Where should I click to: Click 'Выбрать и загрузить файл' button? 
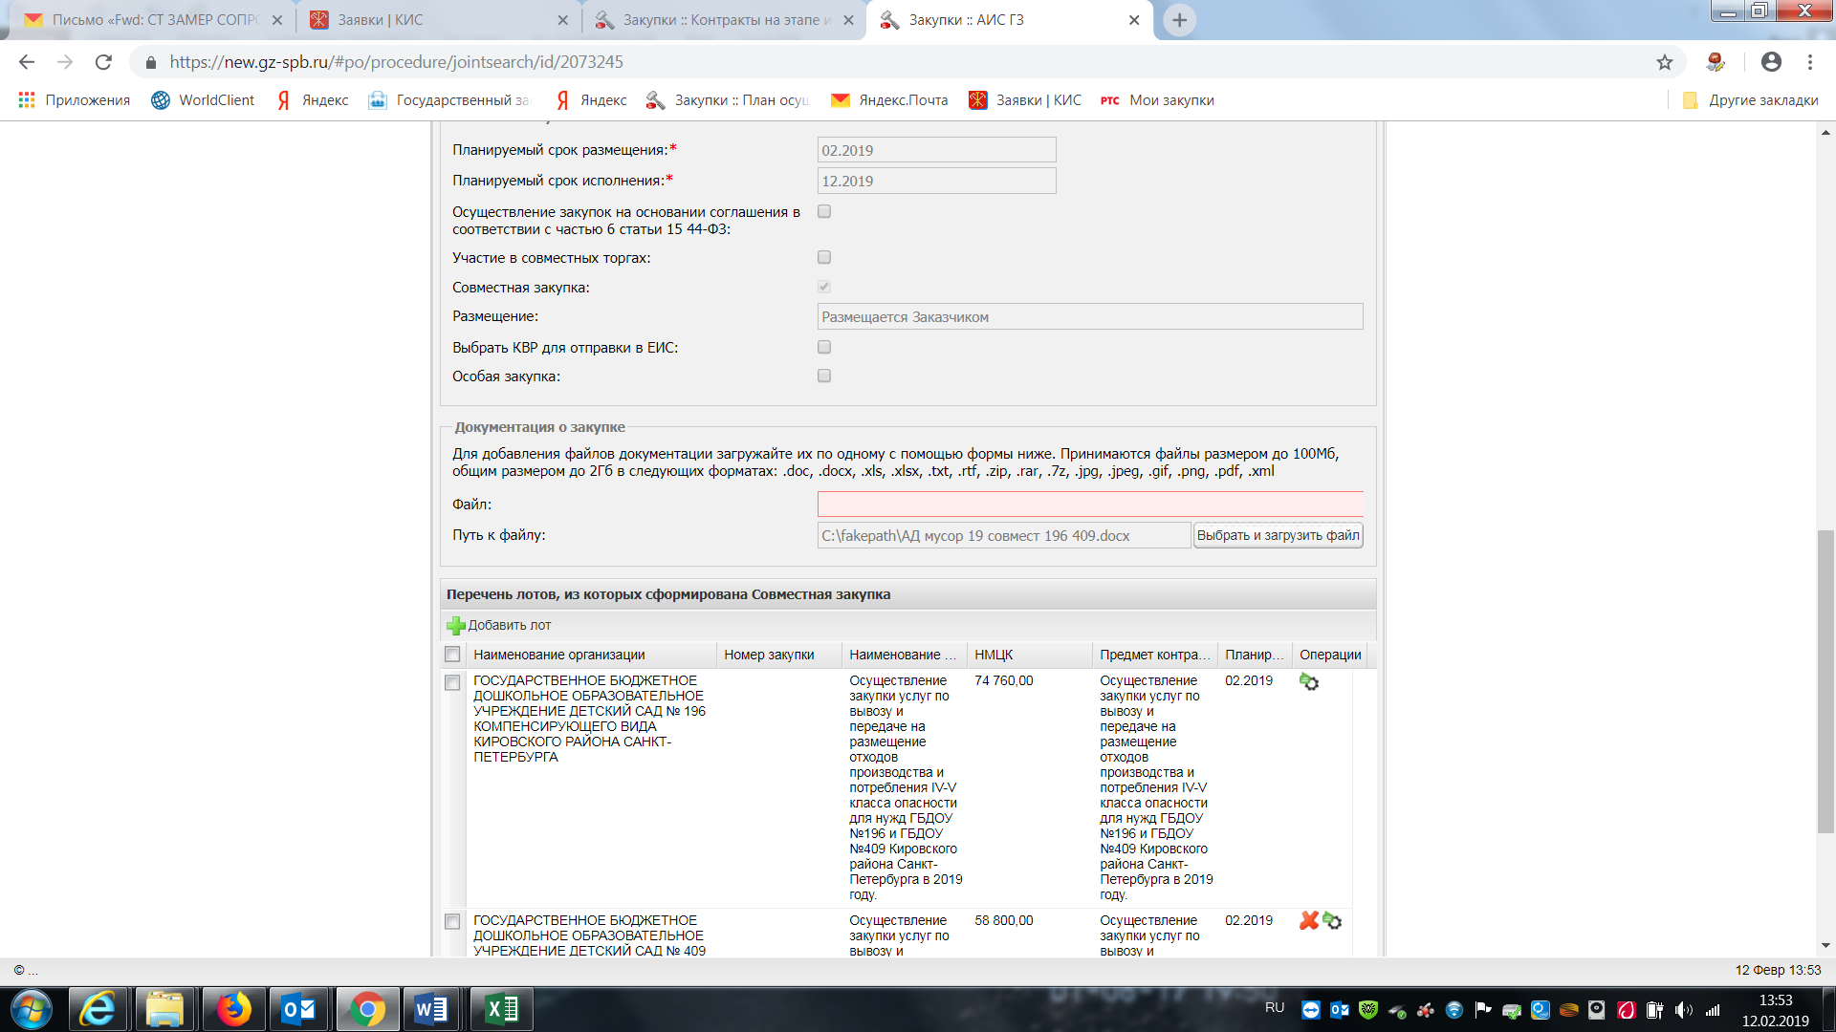tap(1278, 536)
